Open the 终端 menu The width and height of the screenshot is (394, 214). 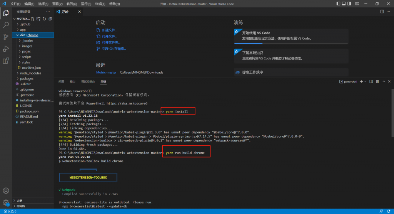(x=100, y=4)
